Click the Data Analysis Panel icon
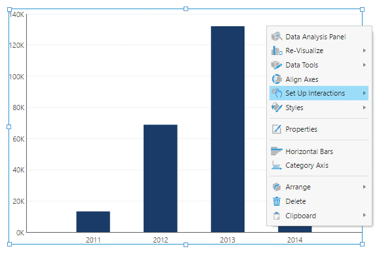This screenshot has width=377, height=255. pyautogui.click(x=277, y=37)
